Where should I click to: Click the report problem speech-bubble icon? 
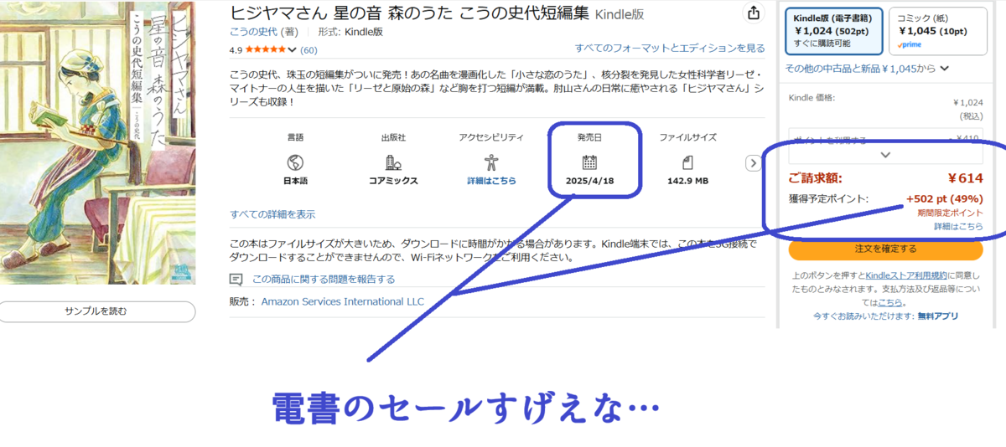(236, 280)
